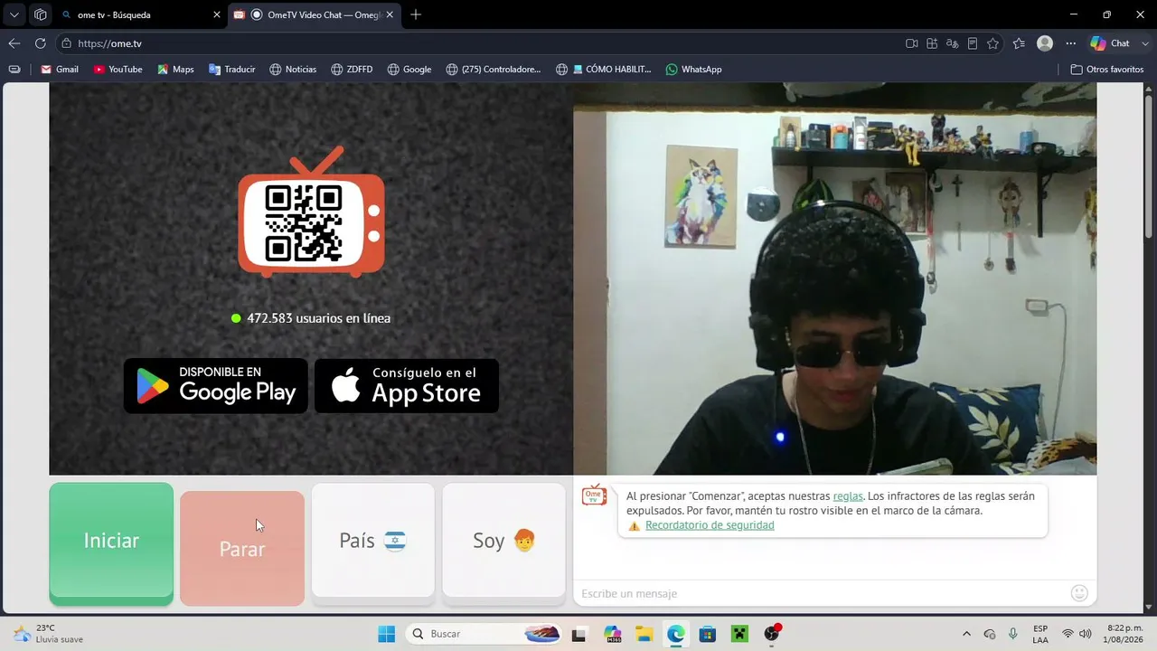
Task: Open the reader view icon in address bar
Action: [973, 43]
